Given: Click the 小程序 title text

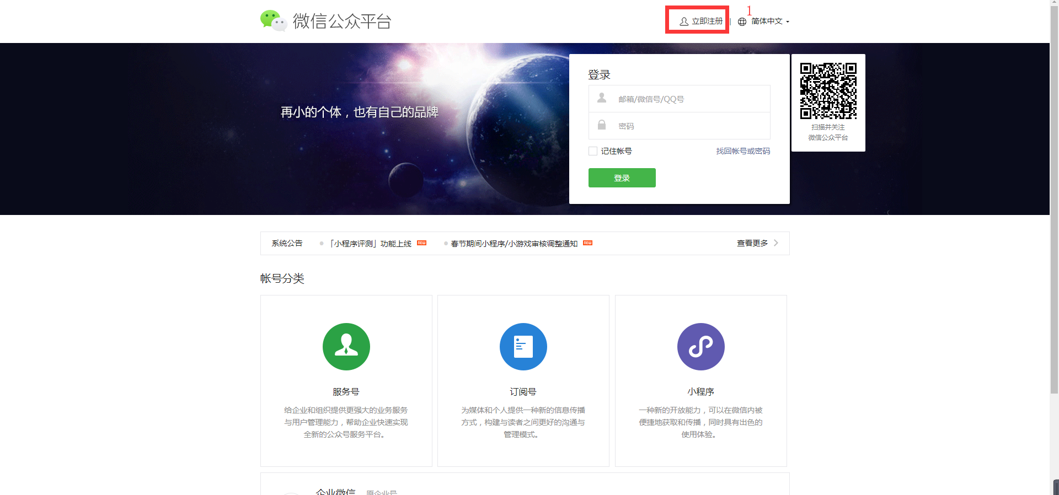Looking at the screenshot, I should (700, 391).
